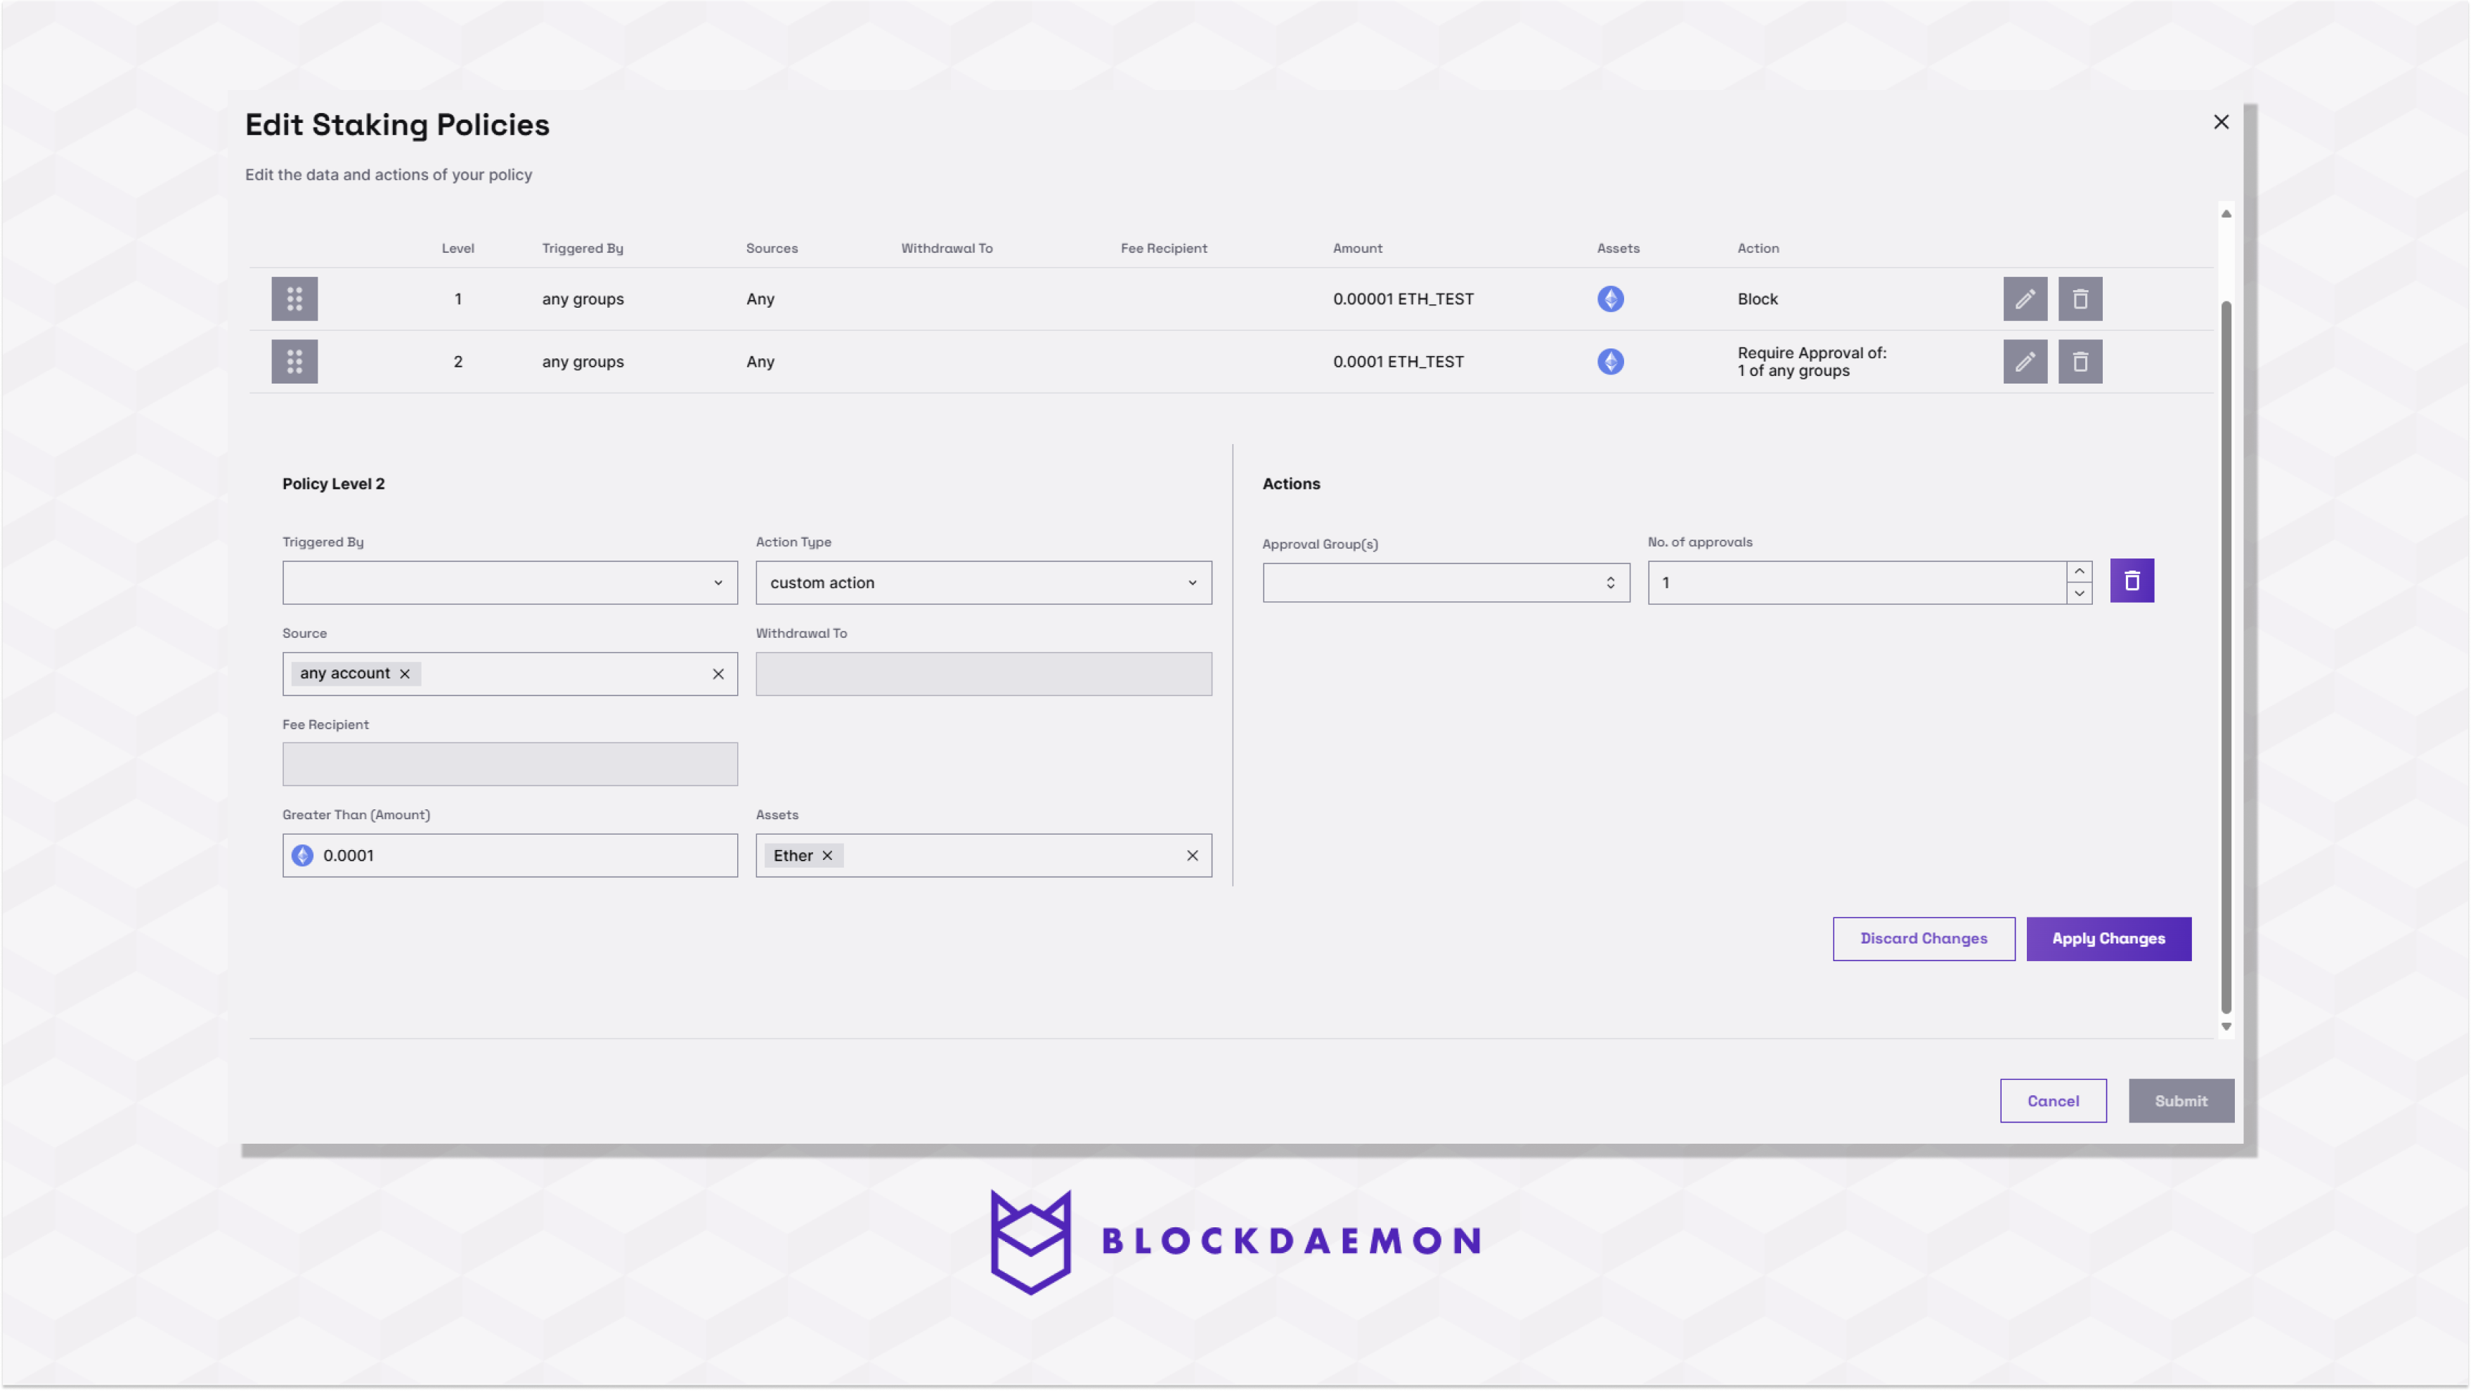This screenshot has width=2471, height=1391.
Task: Increase number of approvals stepper
Action: 2079,571
